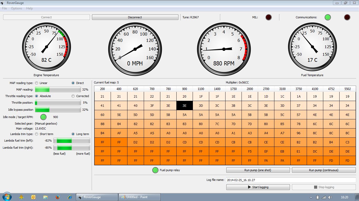
Task: Select Linear MAF reading type
Action: pyautogui.click(x=37, y=83)
